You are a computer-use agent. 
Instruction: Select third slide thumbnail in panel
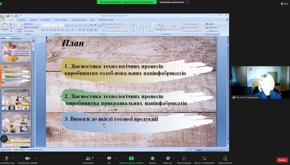point(16,99)
